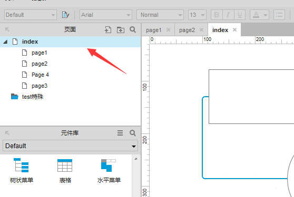Select page2 in the pages tree

click(40, 64)
